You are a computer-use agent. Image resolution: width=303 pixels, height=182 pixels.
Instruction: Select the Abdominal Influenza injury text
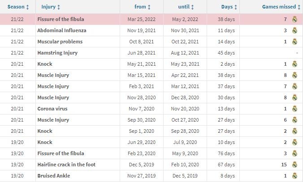[x=62, y=30]
